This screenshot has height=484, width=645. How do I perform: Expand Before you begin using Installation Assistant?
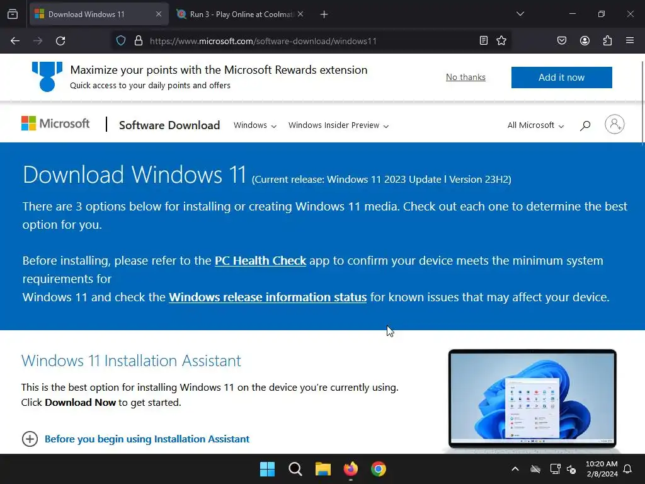click(135, 439)
